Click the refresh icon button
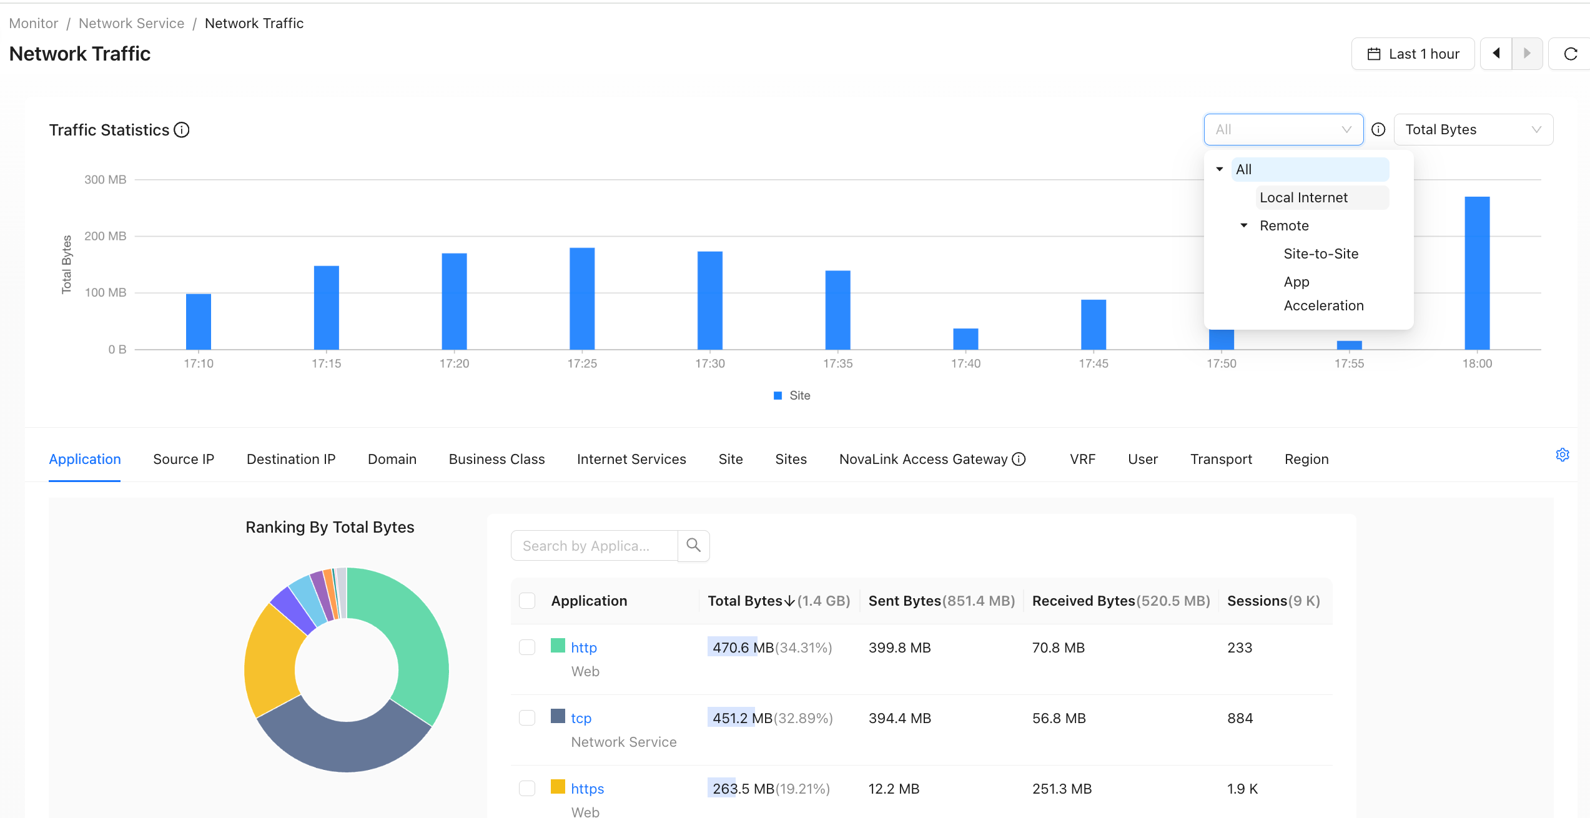The width and height of the screenshot is (1590, 818). pyautogui.click(x=1570, y=54)
